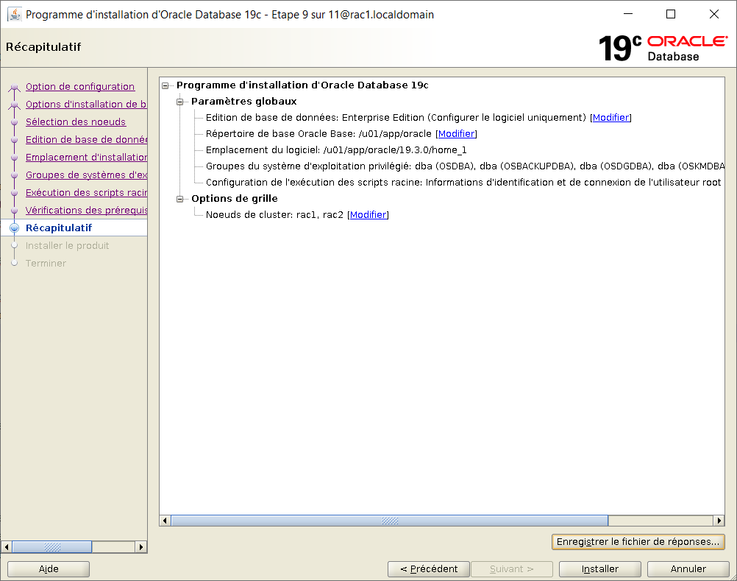Image resolution: width=737 pixels, height=581 pixels.
Task: Select 'Emplacement du logiciel: /u01/app/oracle/19.3.0/home_1' row
Action: tap(336, 150)
